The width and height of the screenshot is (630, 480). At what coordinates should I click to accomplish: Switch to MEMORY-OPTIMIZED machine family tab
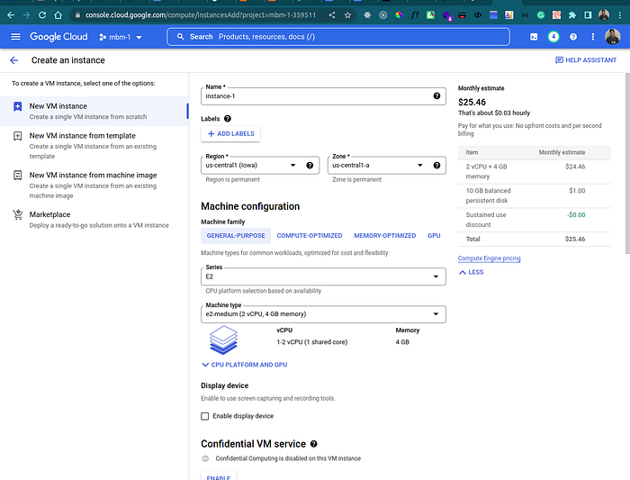(385, 236)
